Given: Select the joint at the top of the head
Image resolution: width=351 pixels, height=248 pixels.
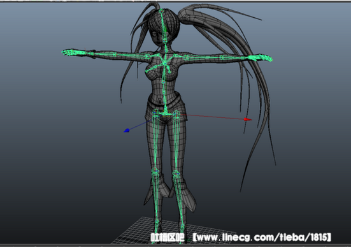Looking at the screenshot, I should (161, 11).
